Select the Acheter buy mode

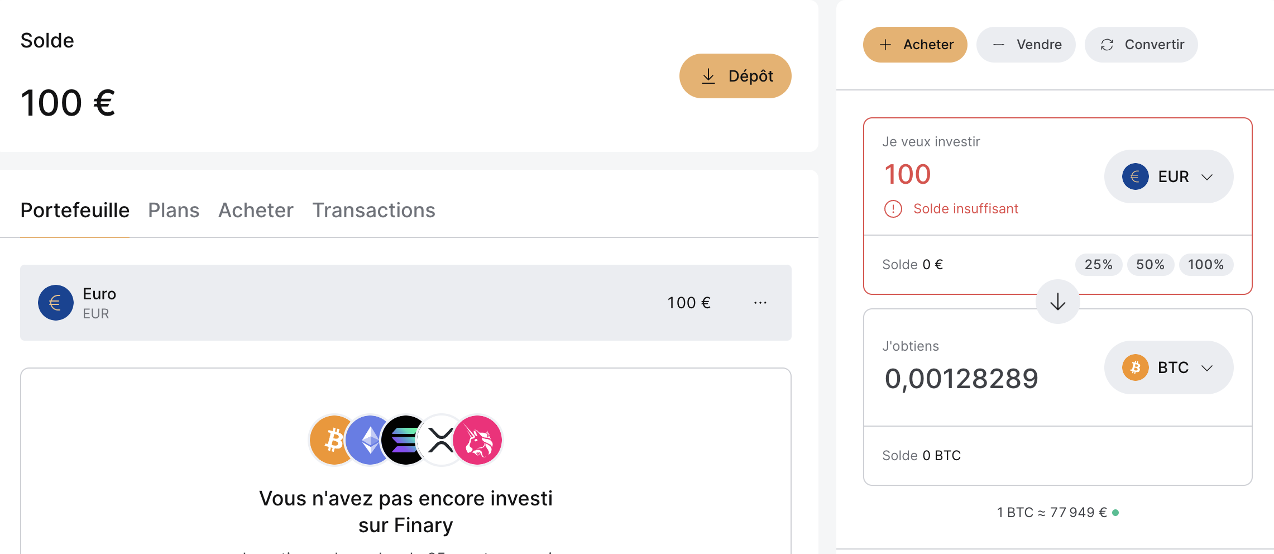click(x=915, y=45)
